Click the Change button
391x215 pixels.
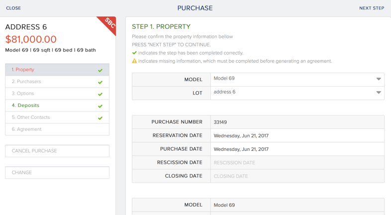coord(57,173)
